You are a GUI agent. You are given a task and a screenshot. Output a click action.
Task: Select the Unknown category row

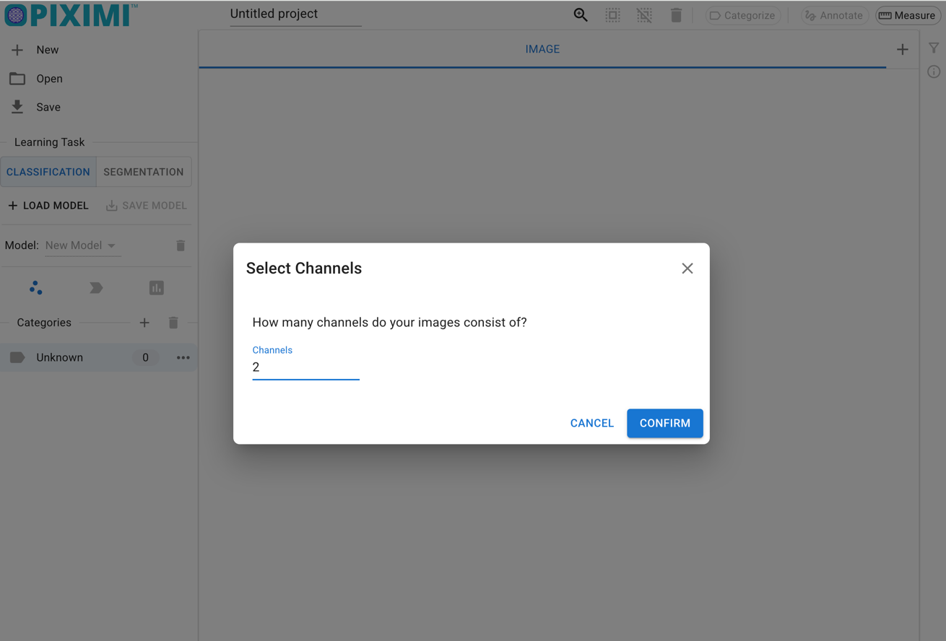[99, 357]
